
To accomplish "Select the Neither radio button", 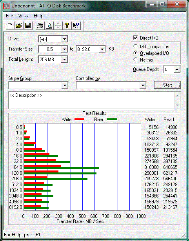I will pyautogui.click(x=136, y=60).
